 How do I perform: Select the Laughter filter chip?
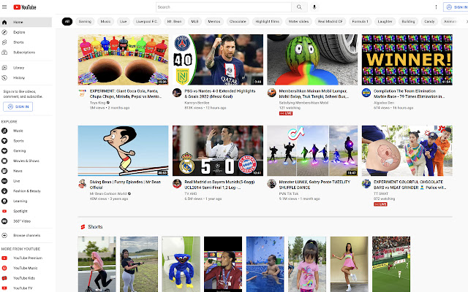click(385, 21)
